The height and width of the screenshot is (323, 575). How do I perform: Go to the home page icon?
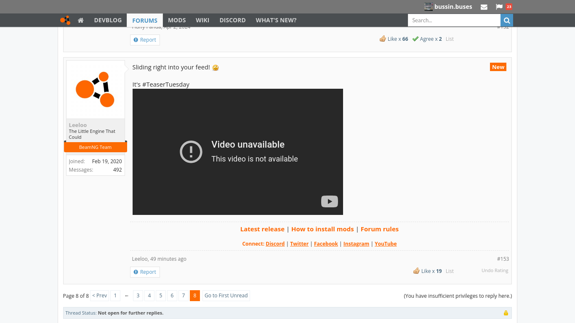(x=81, y=20)
